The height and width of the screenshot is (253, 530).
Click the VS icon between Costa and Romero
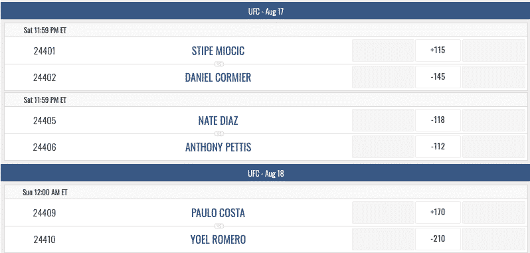click(x=219, y=226)
